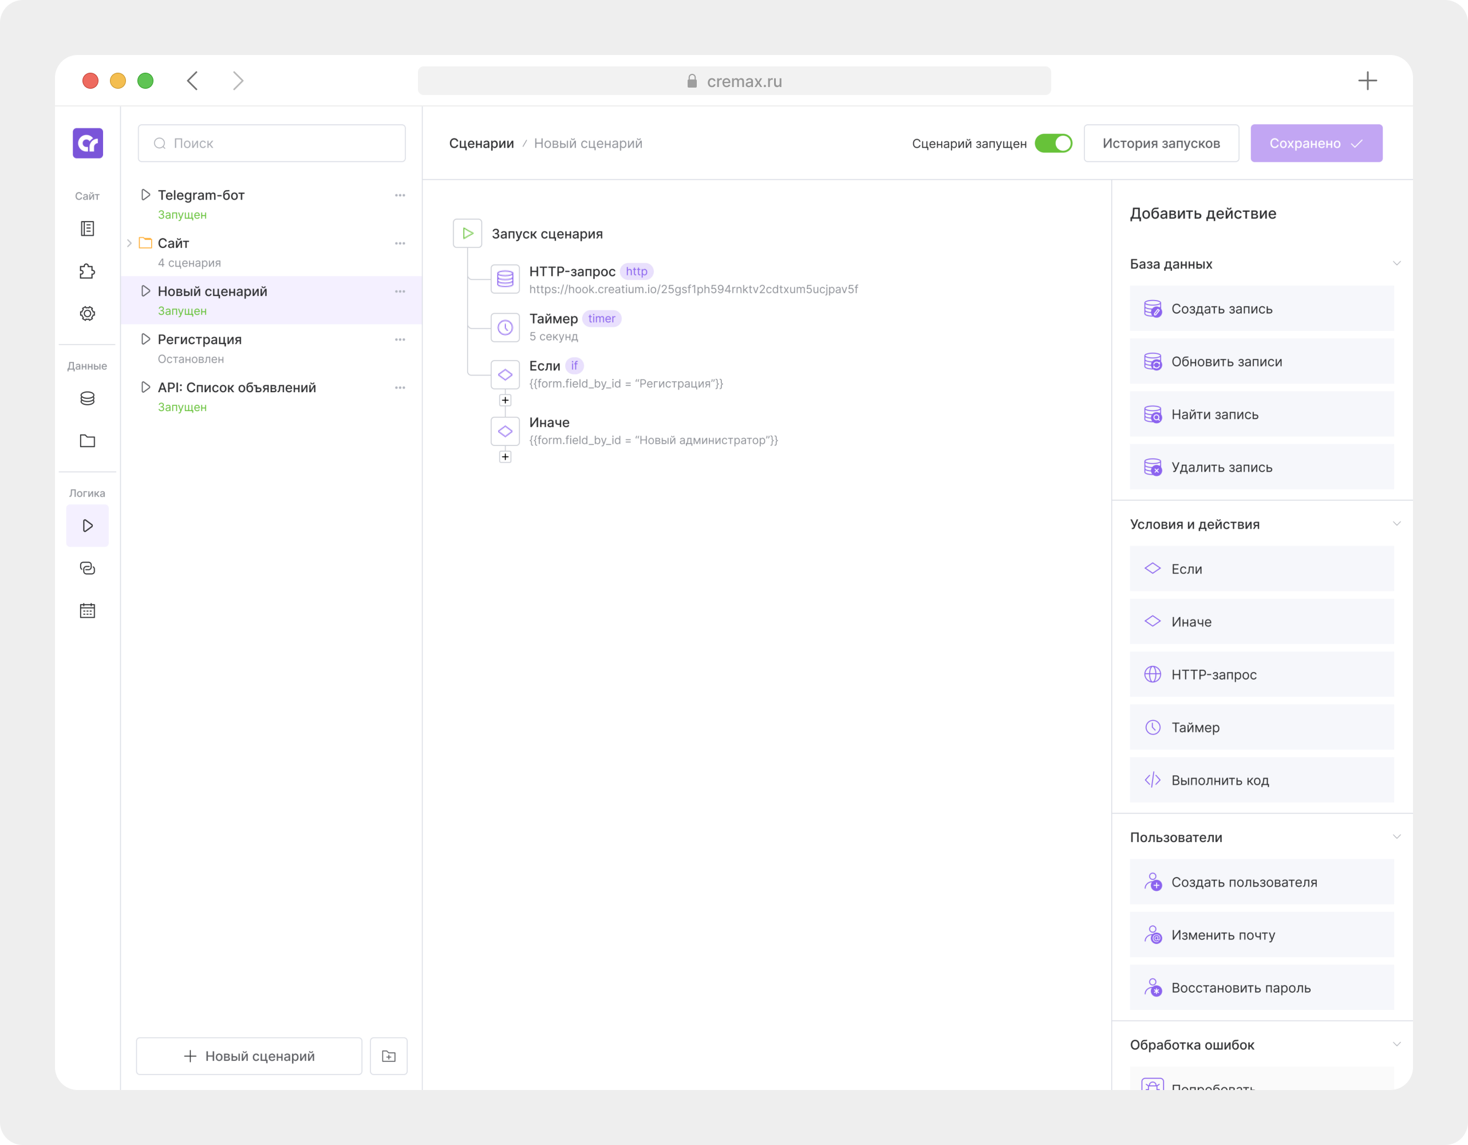Select the Таймер clock step icon
This screenshot has width=1468, height=1145.
(506, 327)
